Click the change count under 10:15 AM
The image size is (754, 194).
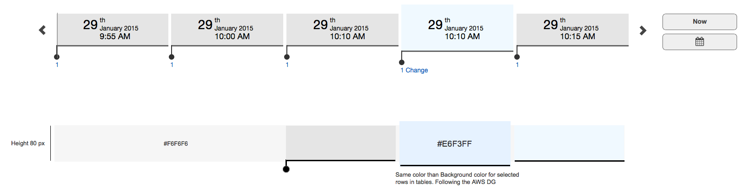[517, 65]
